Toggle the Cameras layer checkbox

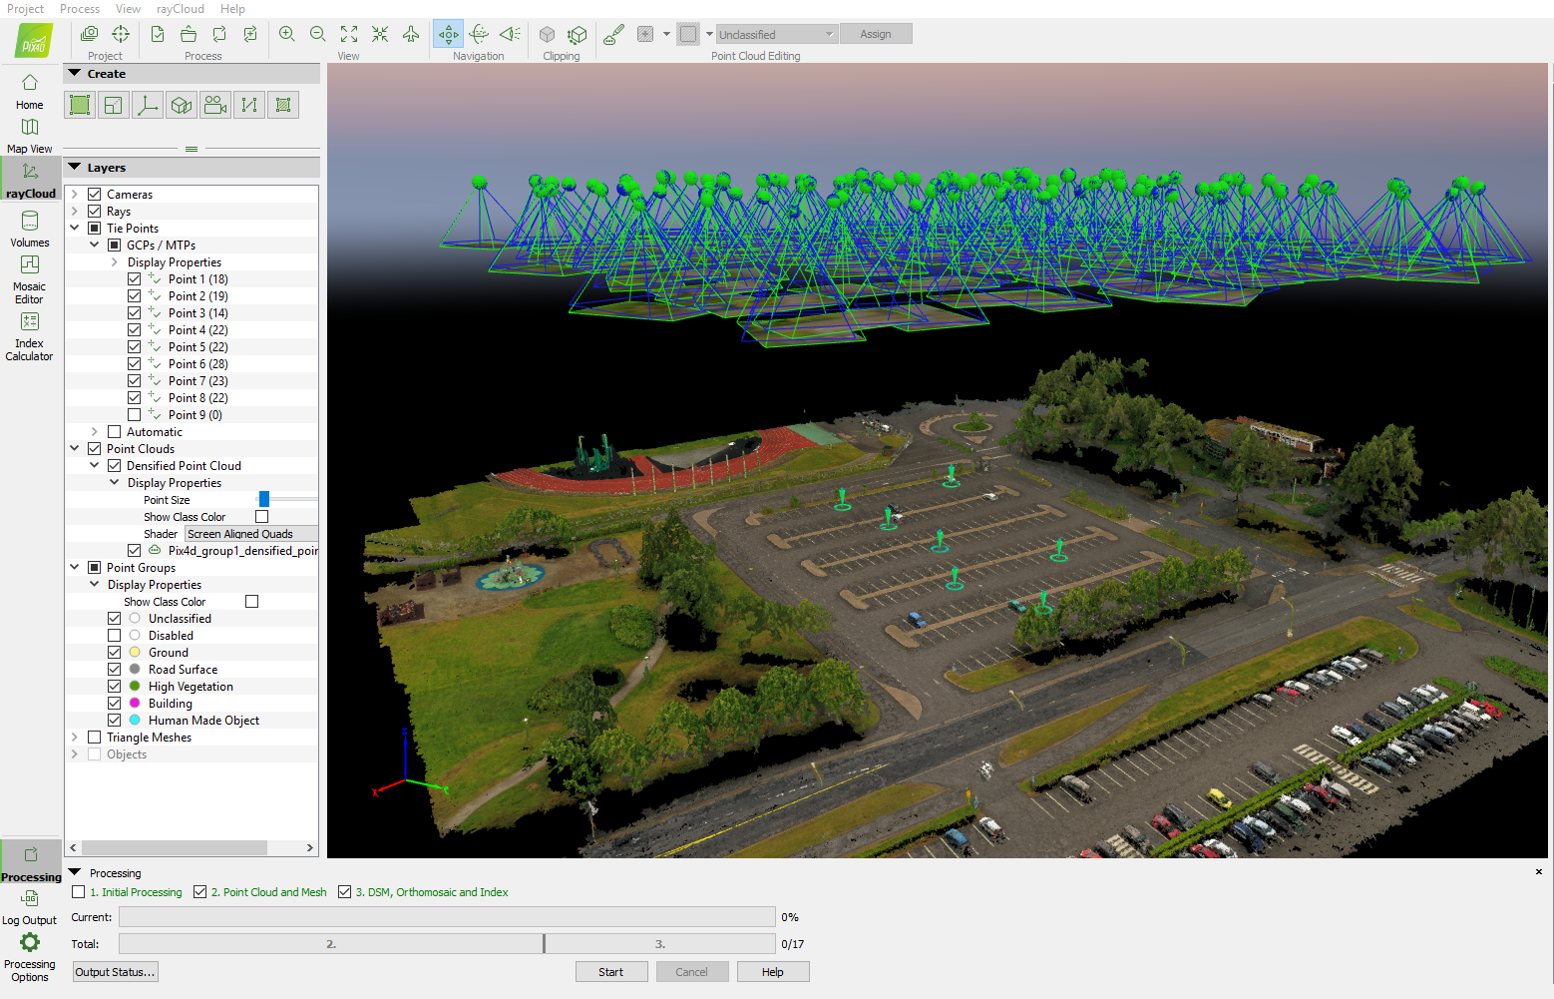click(95, 195)
